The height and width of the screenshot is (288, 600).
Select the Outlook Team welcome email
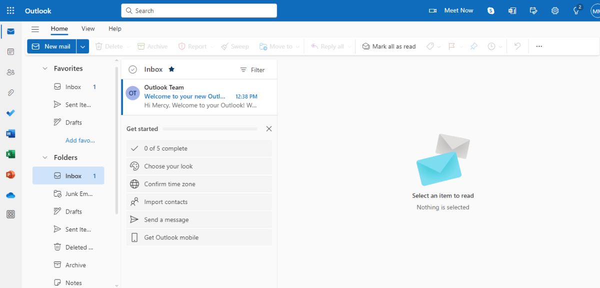click(x=199, y=96)
